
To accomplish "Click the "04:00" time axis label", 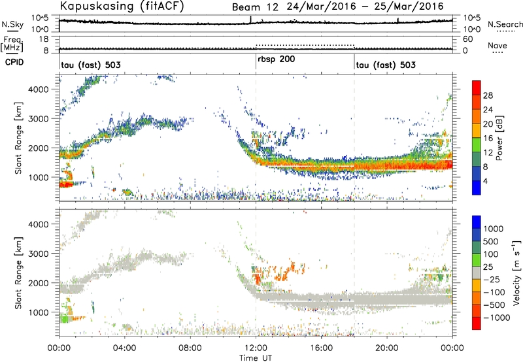I will [x=124, y=348].
